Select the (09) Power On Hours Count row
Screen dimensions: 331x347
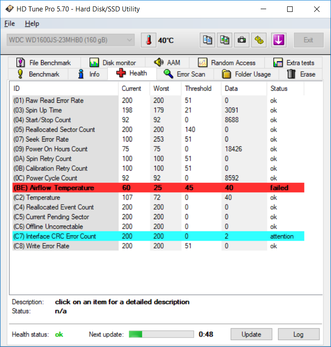point(158,149)
